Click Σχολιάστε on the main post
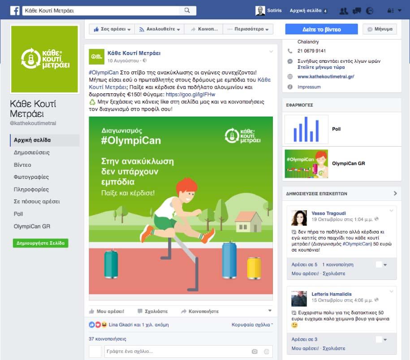This screenshot has height=360, width=410. 153,311
